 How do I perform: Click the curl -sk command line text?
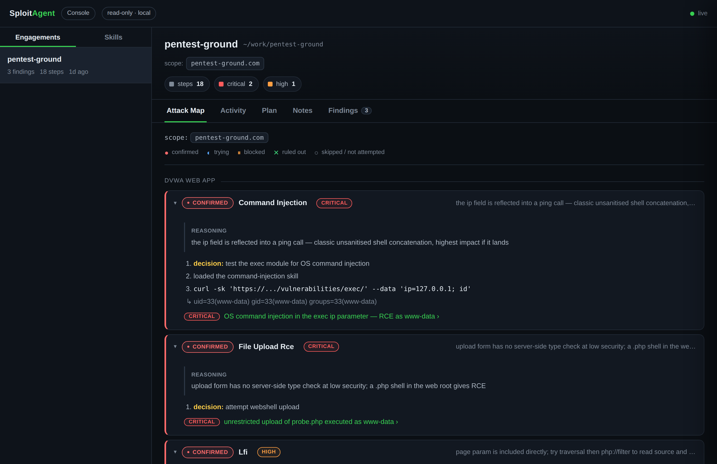[x=332, y=289]
